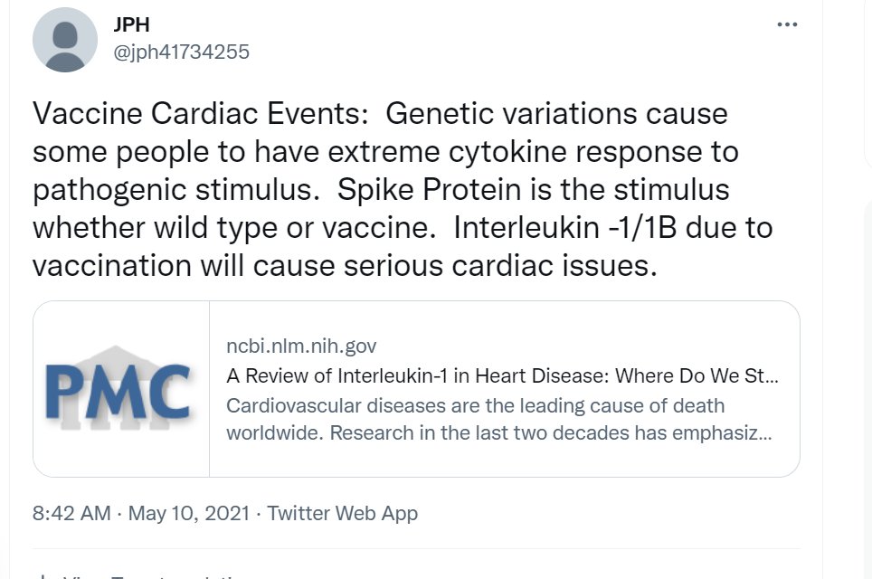Open the JPH display name profile link

click(x=131, y=24)
